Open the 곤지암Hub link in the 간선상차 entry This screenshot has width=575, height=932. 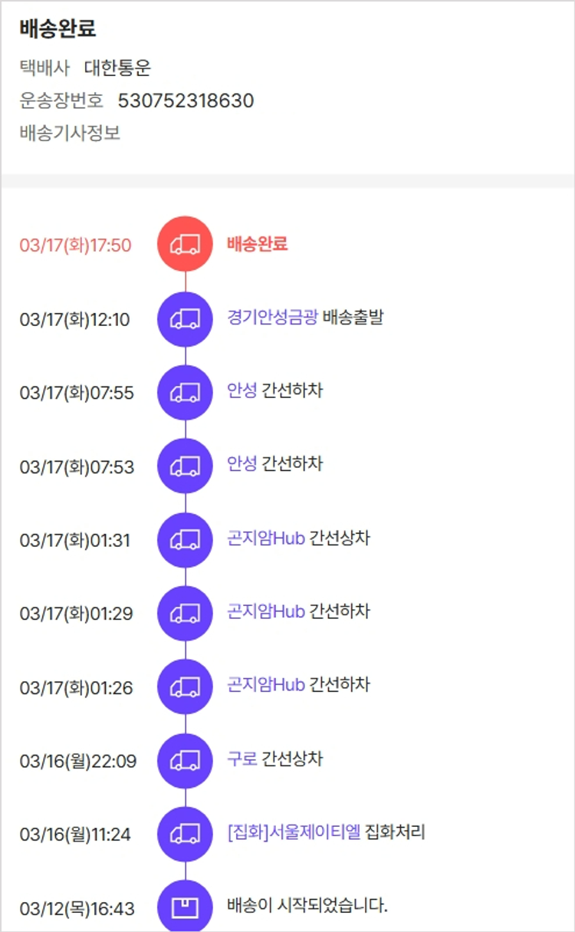click(x=266, y=538)
